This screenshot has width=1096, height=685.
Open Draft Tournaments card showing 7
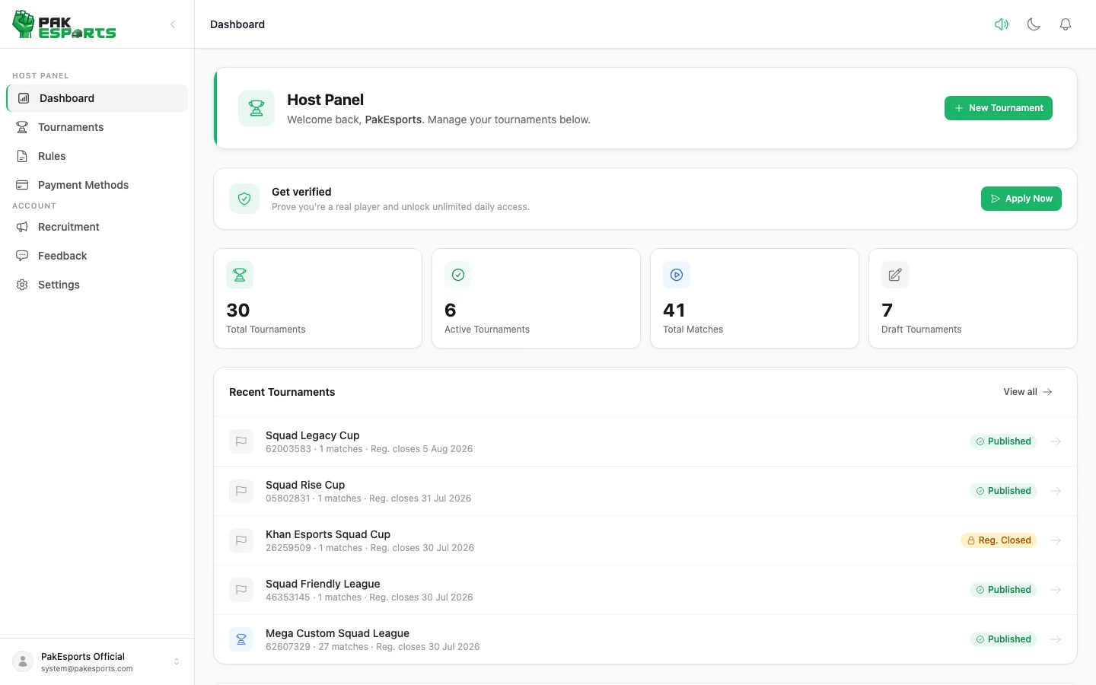pyautogui.click(x=973, y=298)
